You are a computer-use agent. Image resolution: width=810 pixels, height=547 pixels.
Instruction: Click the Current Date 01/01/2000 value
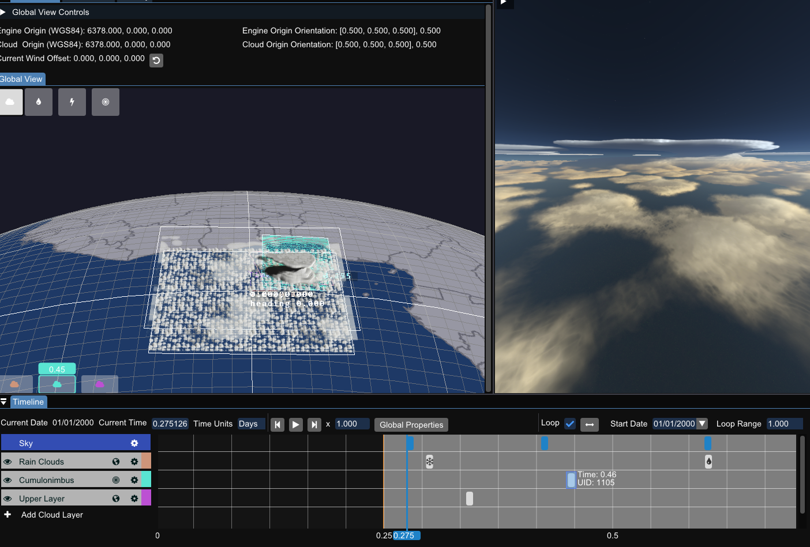73,422
